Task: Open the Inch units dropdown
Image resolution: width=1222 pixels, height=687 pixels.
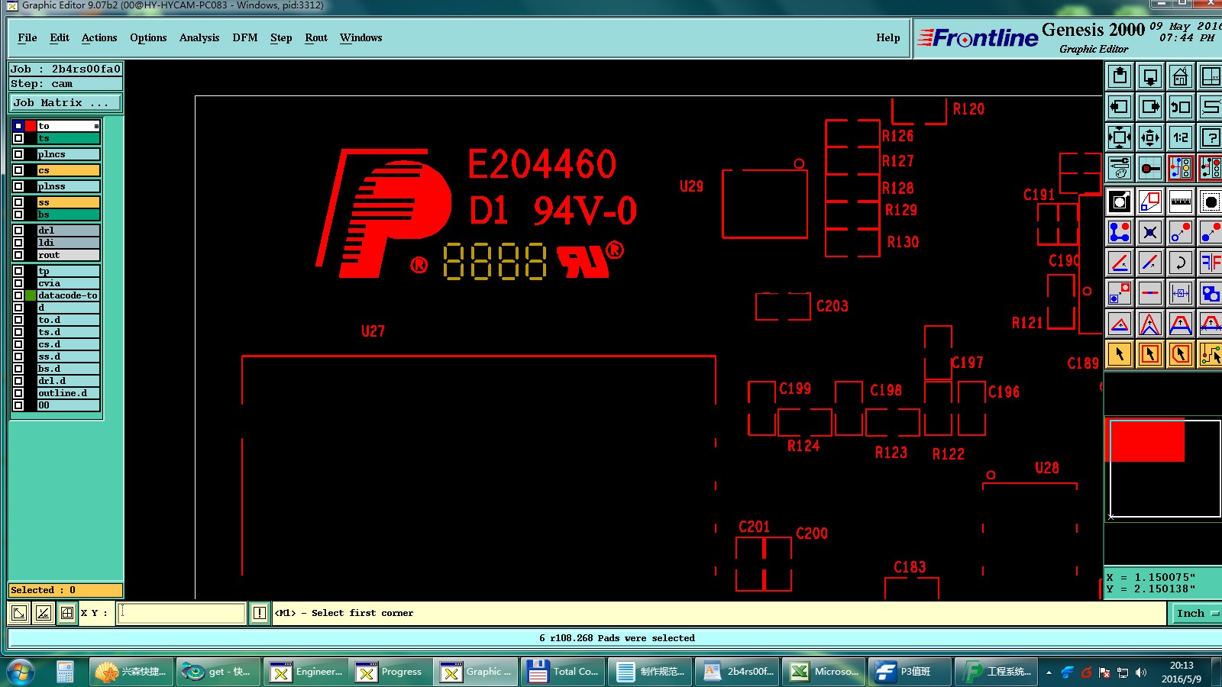Action: (x=1195, y=613)
